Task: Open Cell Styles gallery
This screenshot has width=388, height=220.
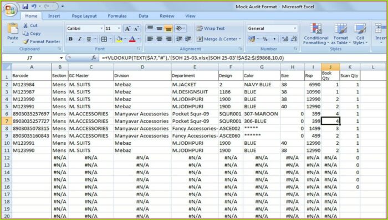Action: (360, 34)
